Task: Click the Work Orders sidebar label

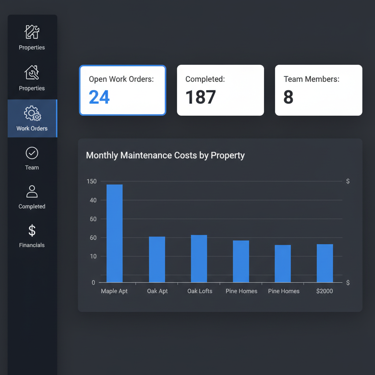Action: click(x=32, y=129)
